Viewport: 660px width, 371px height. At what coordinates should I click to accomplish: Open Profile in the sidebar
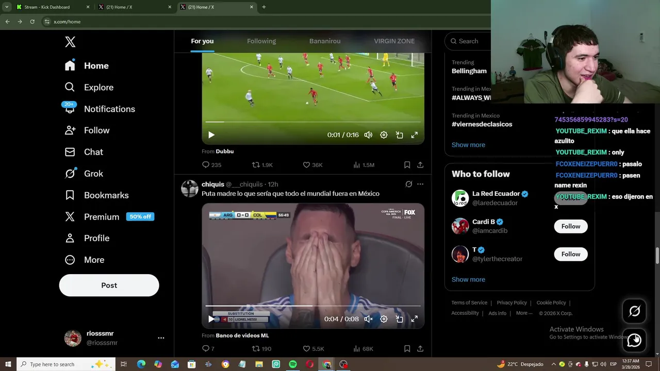(87, 238)
